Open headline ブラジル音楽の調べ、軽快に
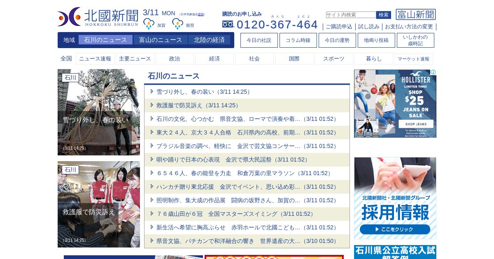 tap(247, 146)
